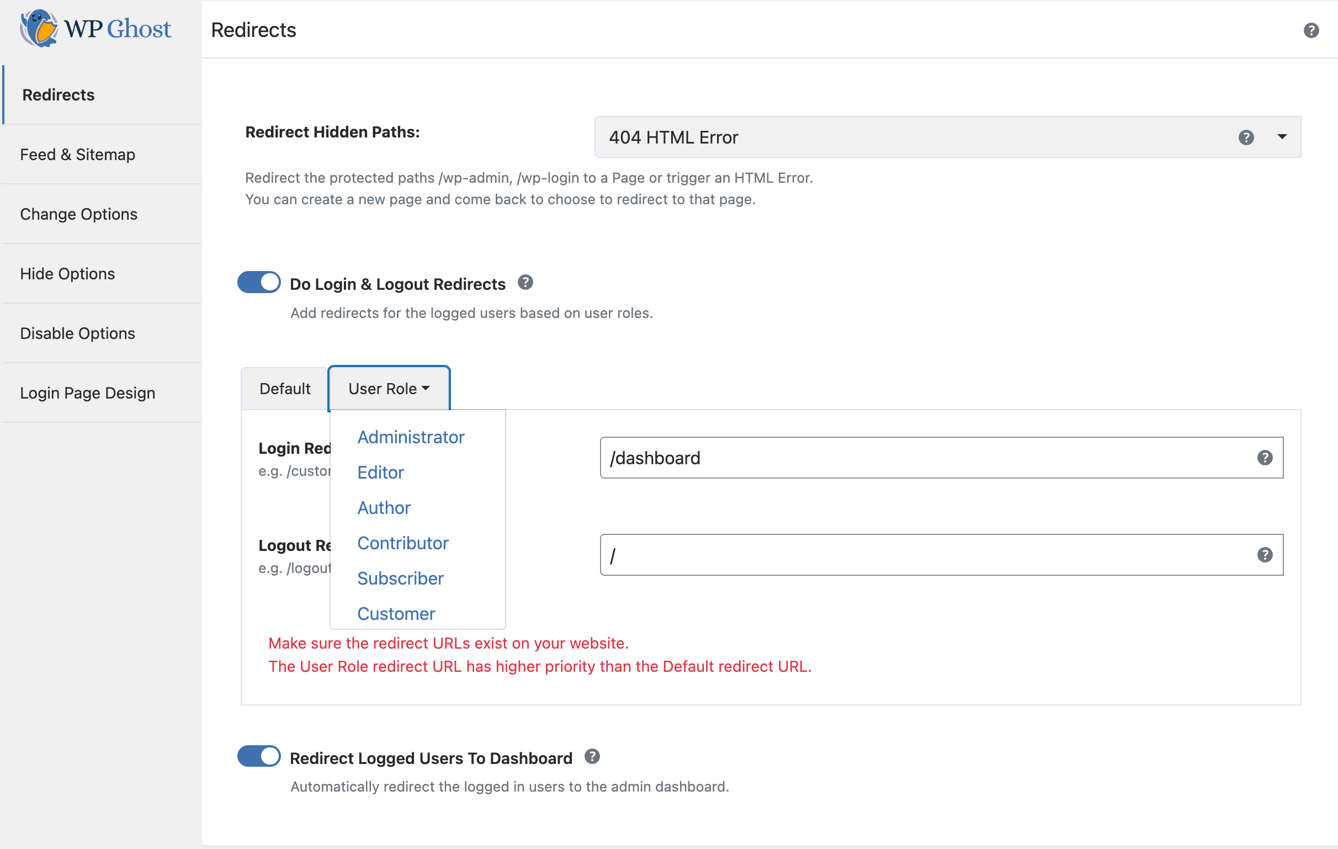
Task: Choose Editor in the role dropdown
Action: (381, 473)
